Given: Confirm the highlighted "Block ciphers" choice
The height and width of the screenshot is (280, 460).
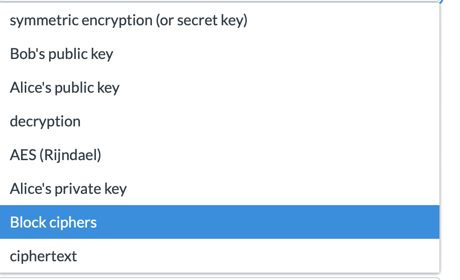Looking at the screenshot, I should click(53, 222).
